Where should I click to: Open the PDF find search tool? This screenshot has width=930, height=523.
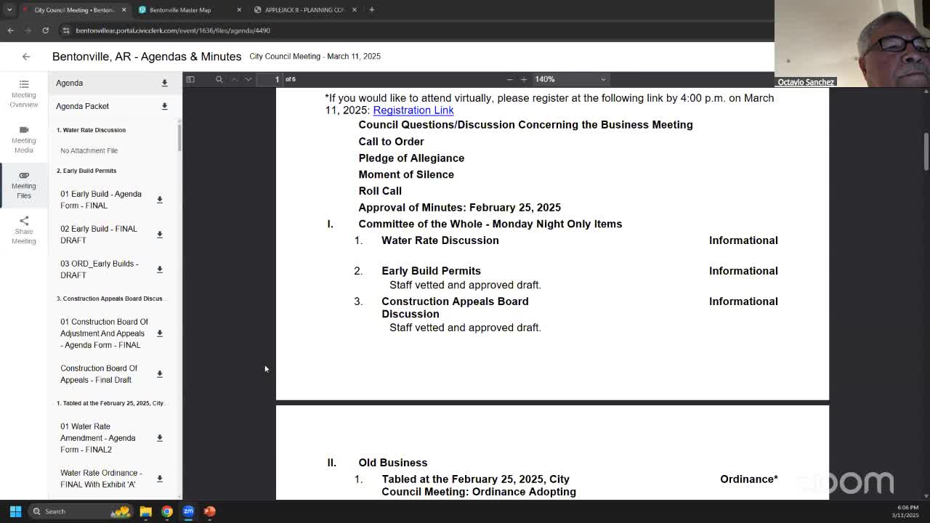tap(219, 79)
